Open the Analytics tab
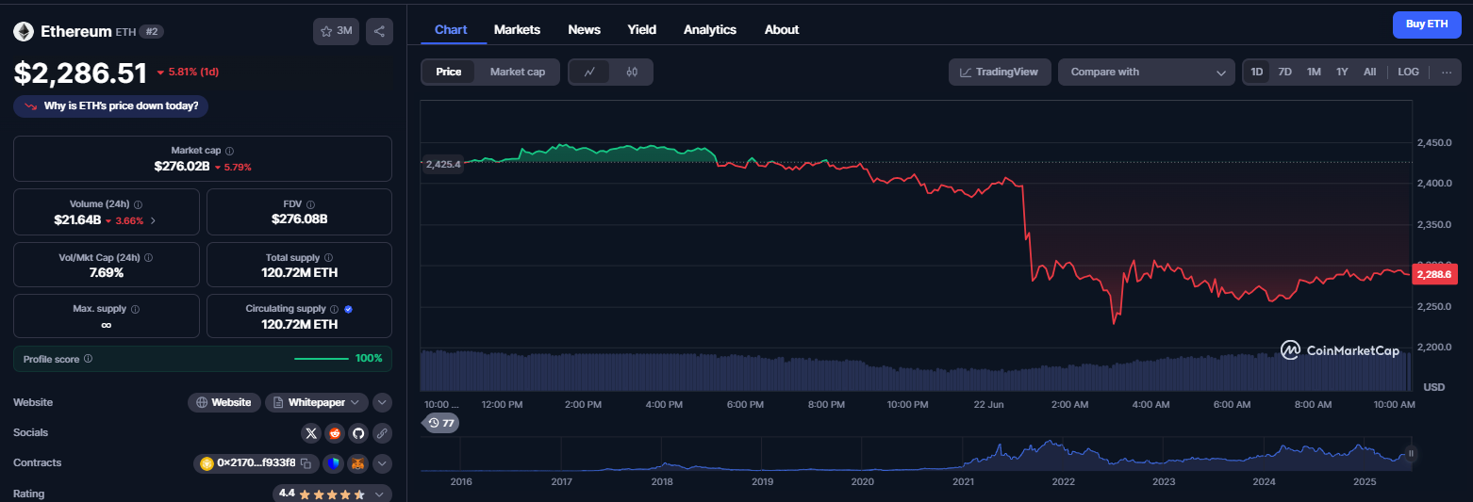 click(710, 29)
